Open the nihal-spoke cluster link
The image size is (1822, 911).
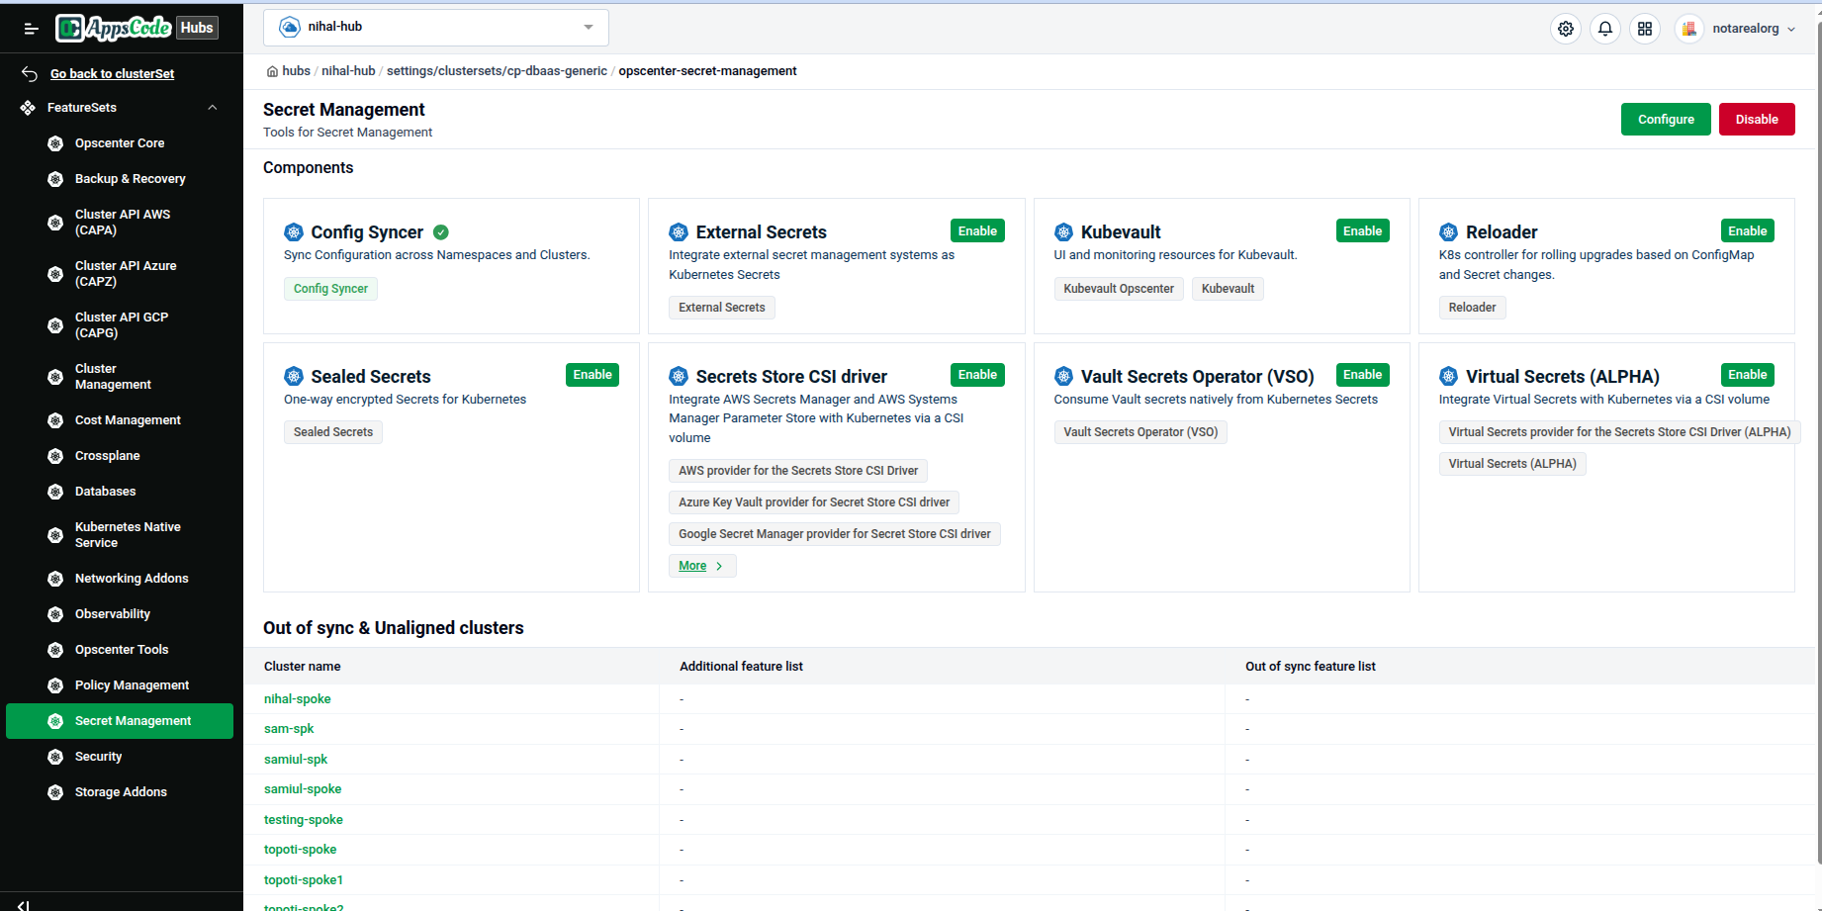point(298,699)
